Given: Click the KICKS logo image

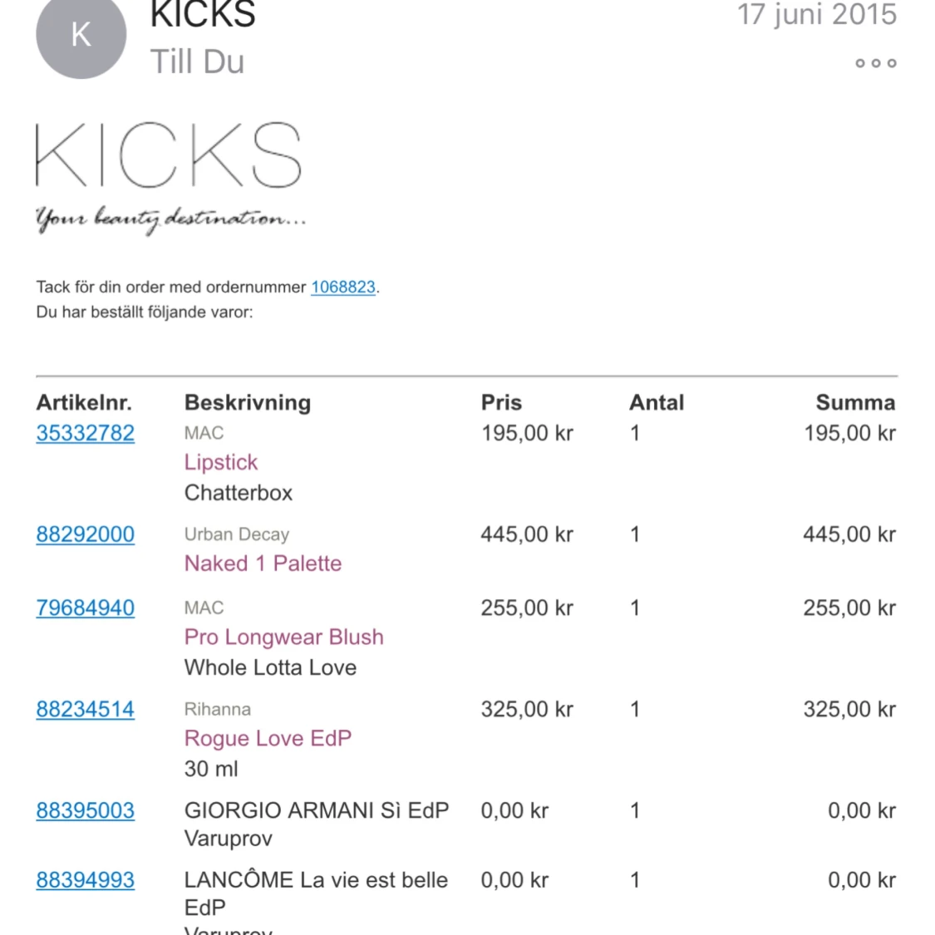Looking at the screenshot, I should [x=168, y=155].
